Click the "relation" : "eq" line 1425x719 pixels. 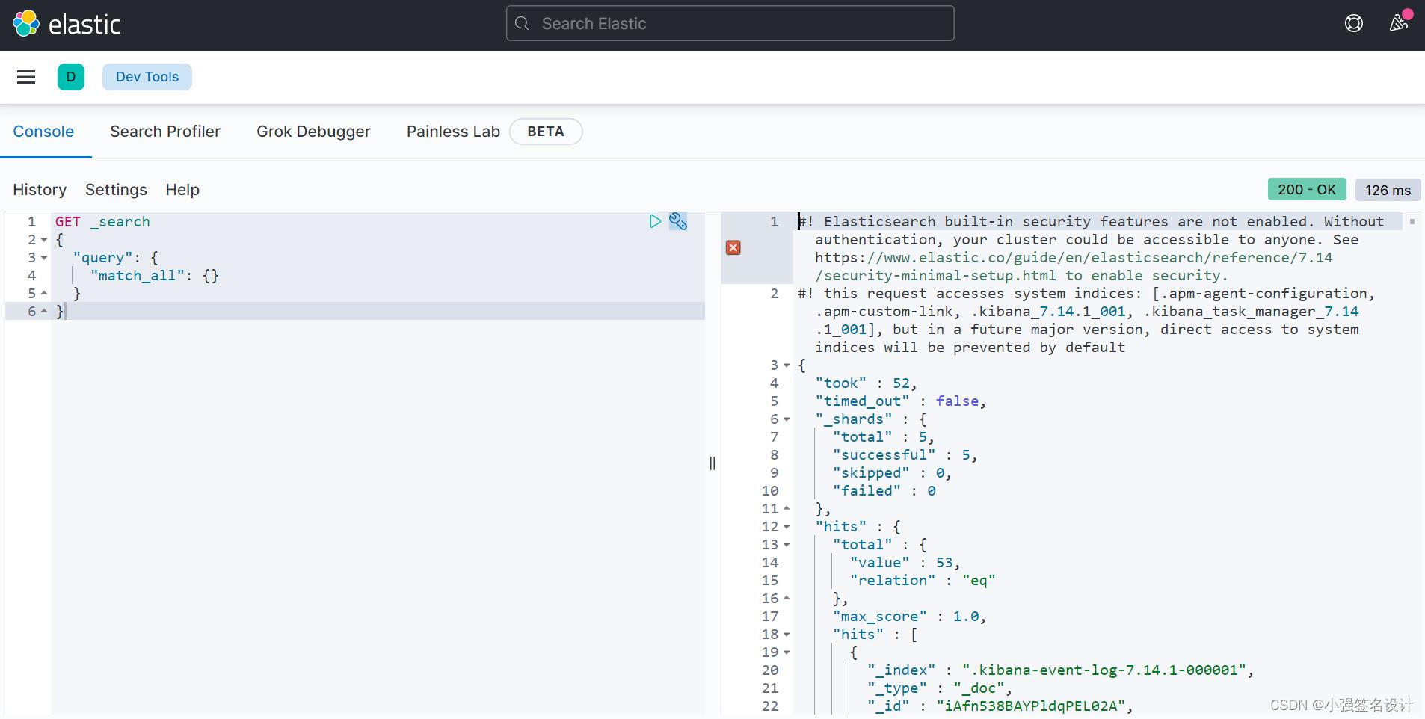pyautogui.click(x=923, y=581)
